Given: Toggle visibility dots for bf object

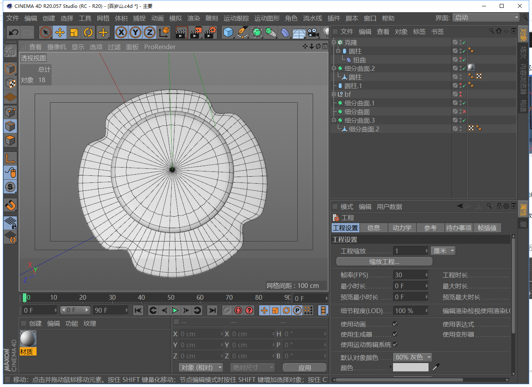Looking at the screenshot, I should tap(460, 94).
